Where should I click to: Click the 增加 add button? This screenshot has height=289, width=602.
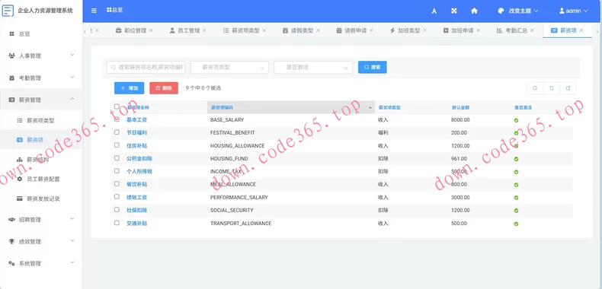[129, 87]
